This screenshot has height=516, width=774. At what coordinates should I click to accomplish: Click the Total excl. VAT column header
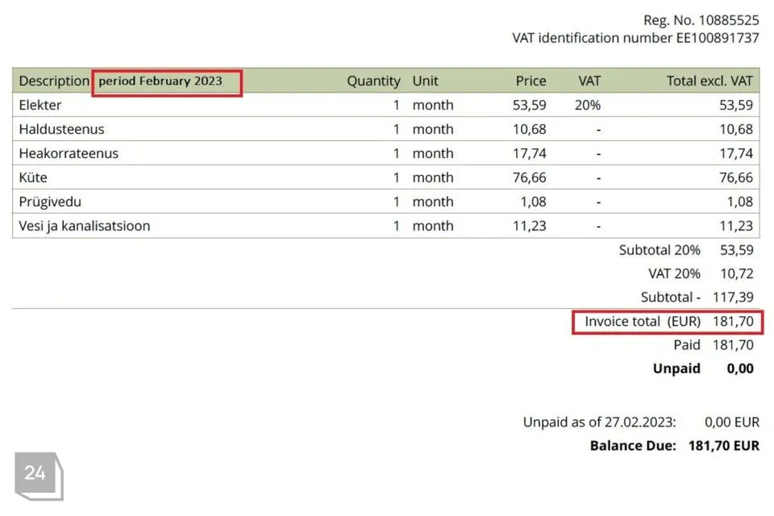pyautogui.click(x=709, y=81)
